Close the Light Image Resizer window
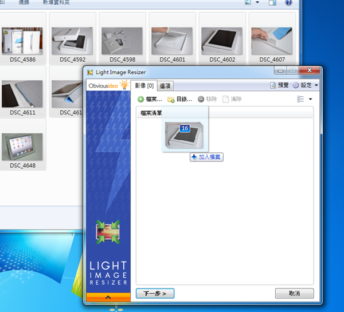Image resolution: width=344 pixels, height=312 pixels. pyautogui.click(x=310, y=70)
